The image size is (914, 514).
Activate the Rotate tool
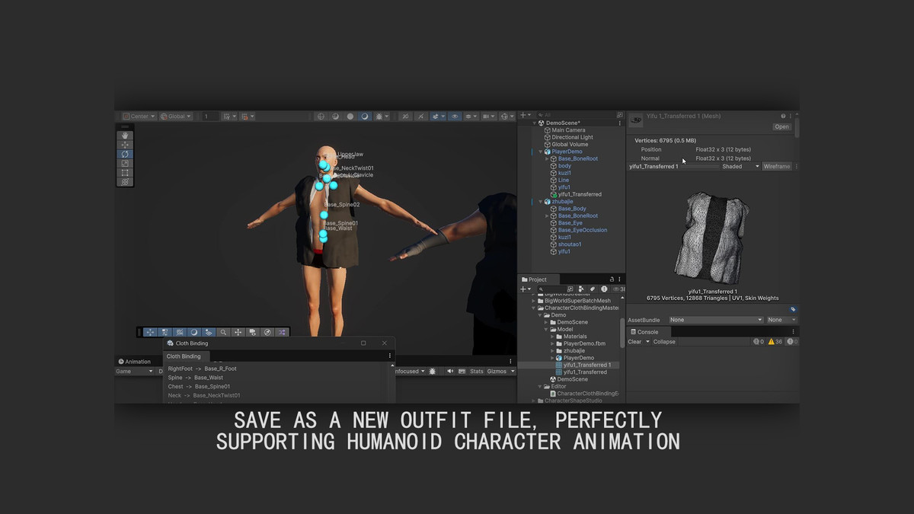[x=125, y=153]
